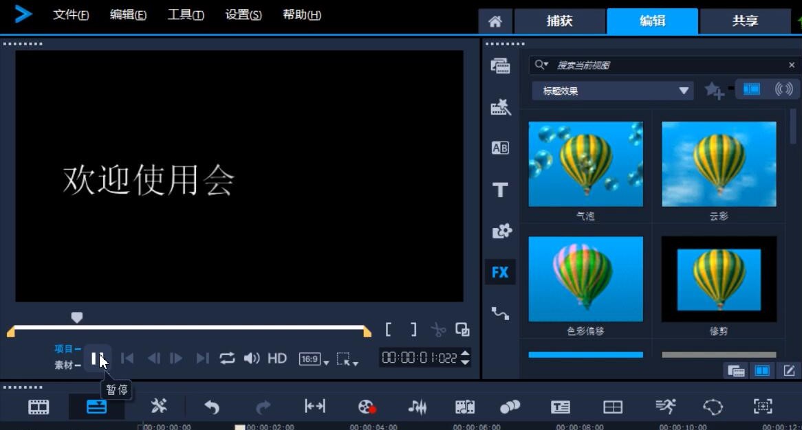Select 项目 project playback mode
This screenshot has height=430, width=802.
coord(67,349)
